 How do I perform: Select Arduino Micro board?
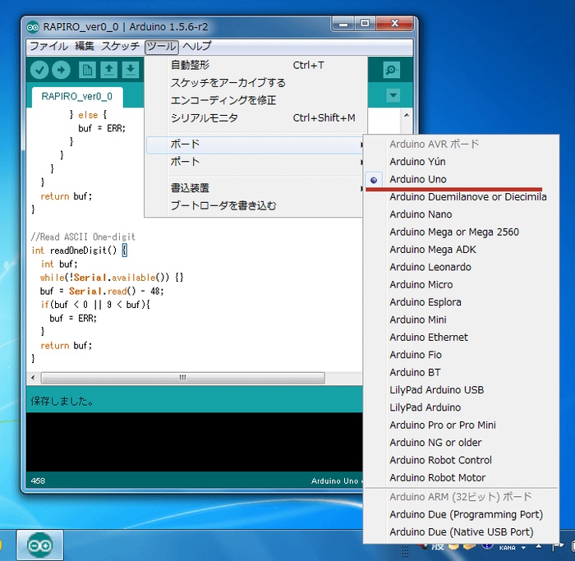pos(461,284)
